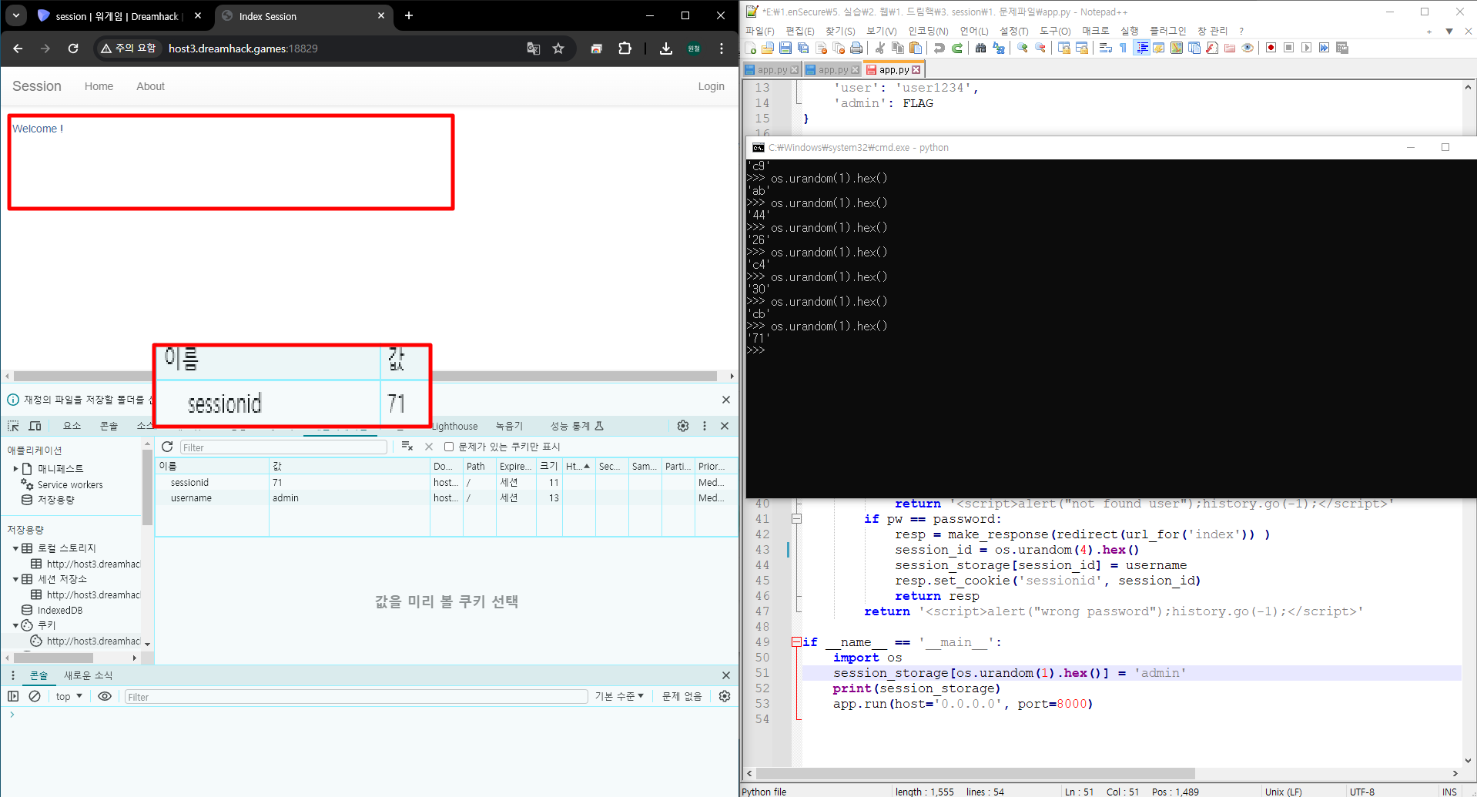Image resolution: width=1477 pixels, height=797 pixels.
Task: Open a new Chrome tab
Action: click(x=409, y=15)
